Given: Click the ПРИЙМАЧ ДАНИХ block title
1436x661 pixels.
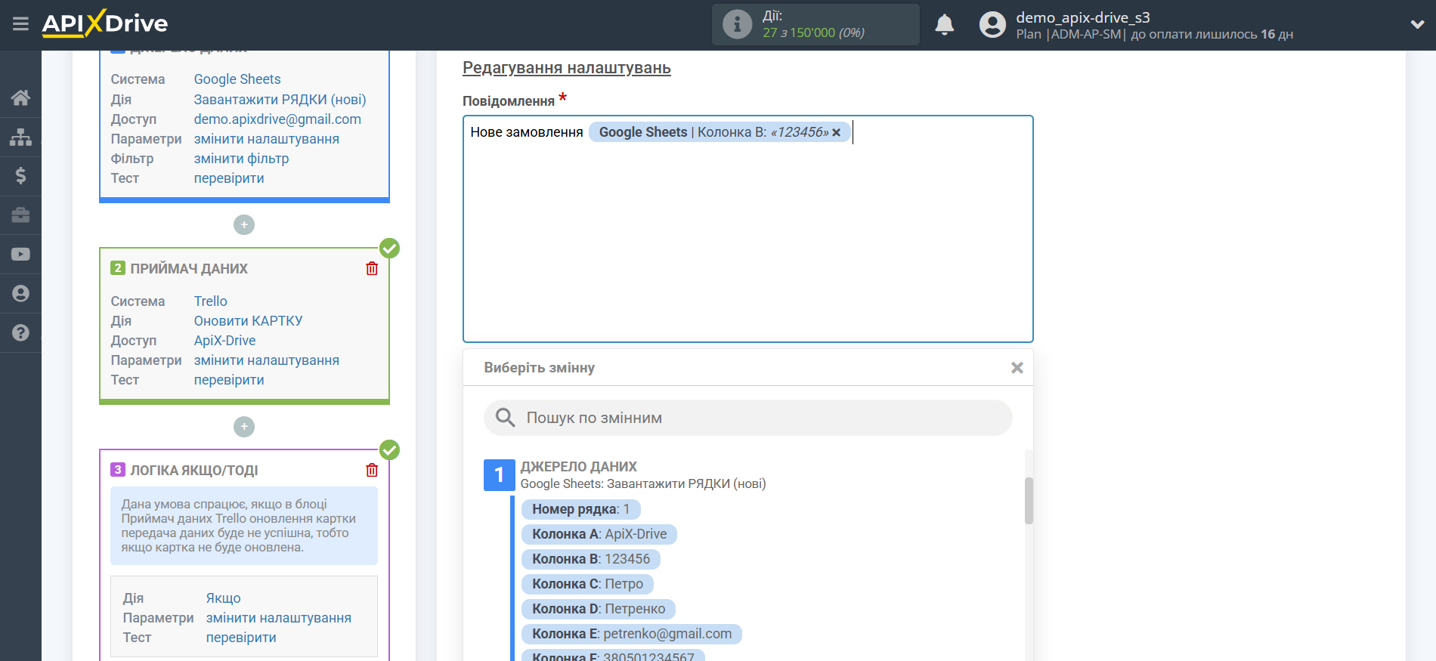Looking at the screenshot, I should 189,269.
